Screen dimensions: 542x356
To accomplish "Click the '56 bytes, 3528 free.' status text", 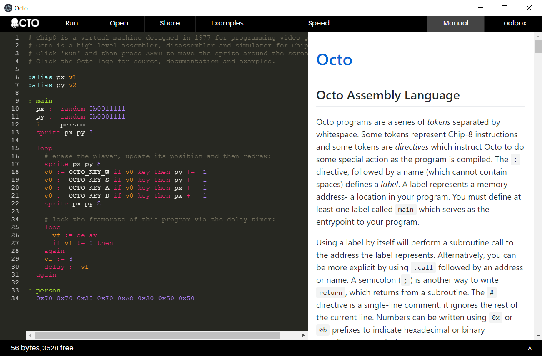I will [43, 348].
